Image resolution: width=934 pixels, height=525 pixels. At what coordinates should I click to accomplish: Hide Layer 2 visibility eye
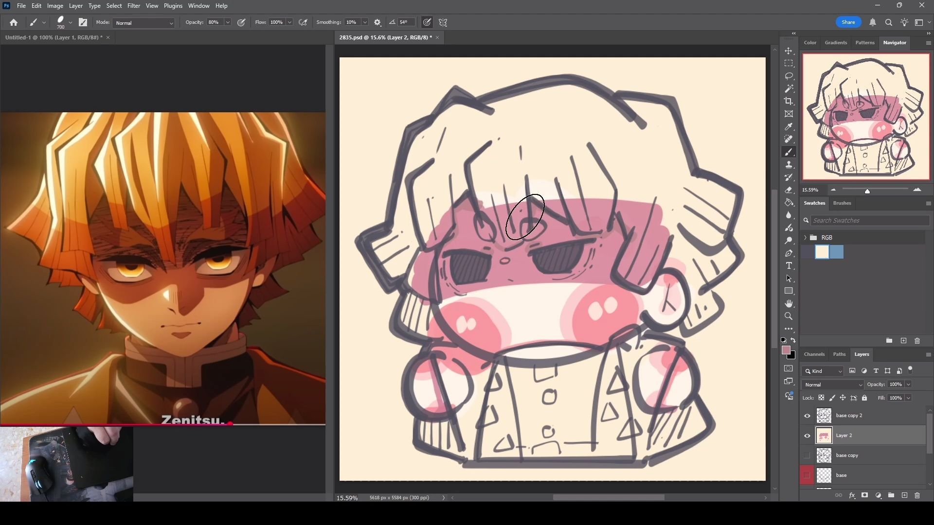pyautogui.click(x=807, y=436)
